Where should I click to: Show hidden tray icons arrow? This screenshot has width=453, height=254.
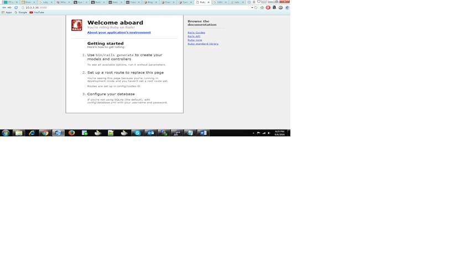click(x=253, y=133)
